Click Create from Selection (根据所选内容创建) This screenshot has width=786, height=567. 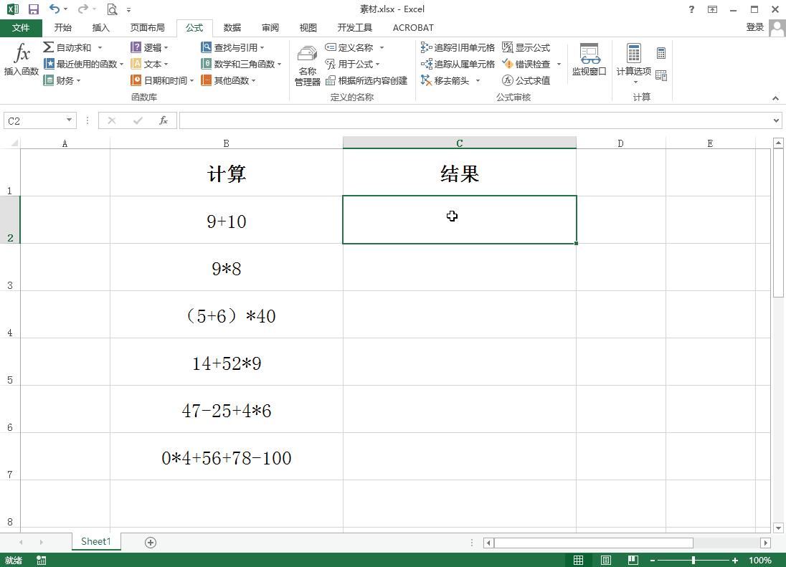[x=366, y=80]
